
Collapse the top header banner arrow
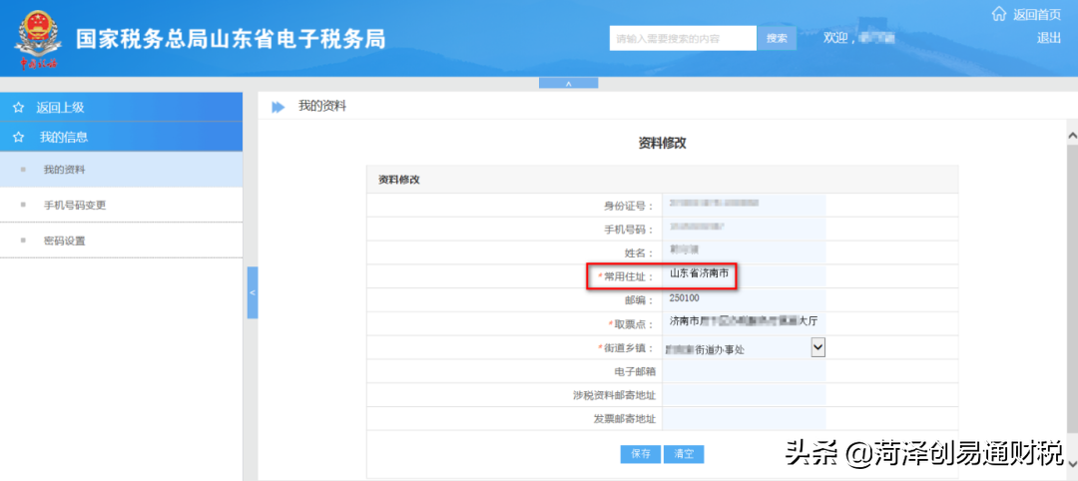tap(568, 83)
